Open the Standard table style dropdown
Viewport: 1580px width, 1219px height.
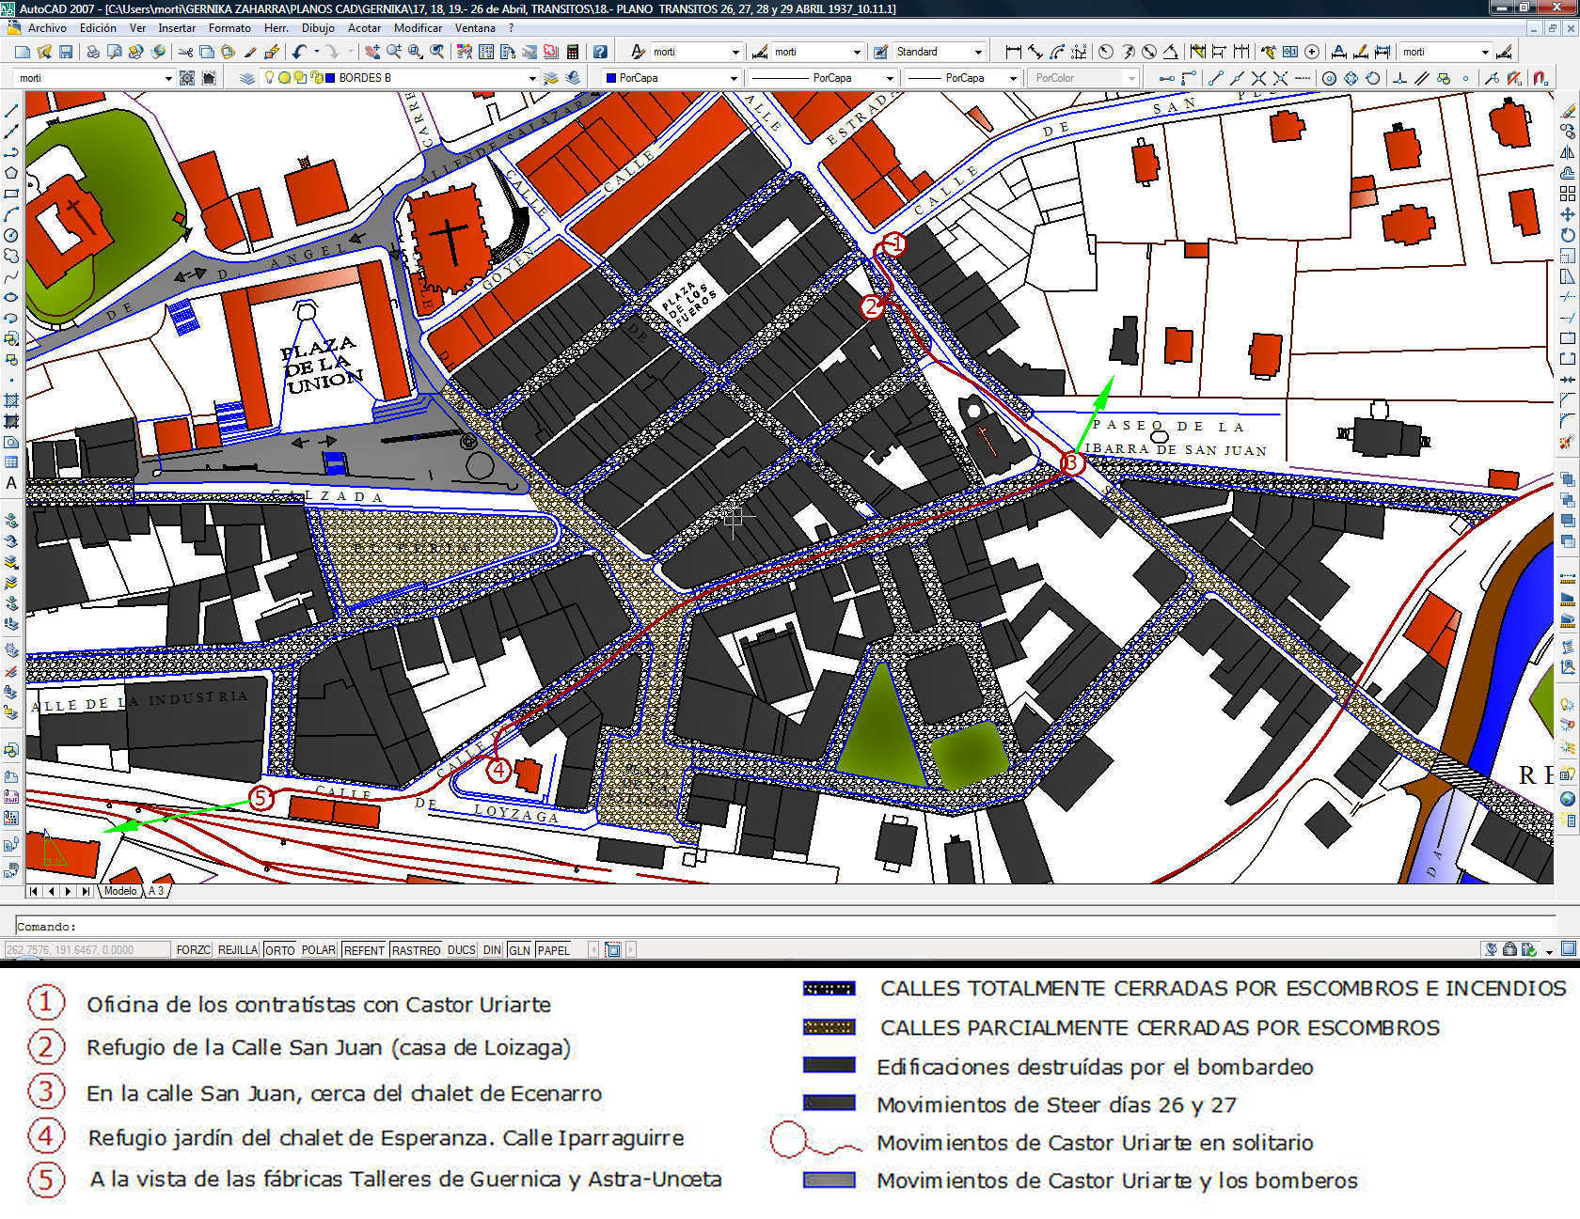(978, 52)
